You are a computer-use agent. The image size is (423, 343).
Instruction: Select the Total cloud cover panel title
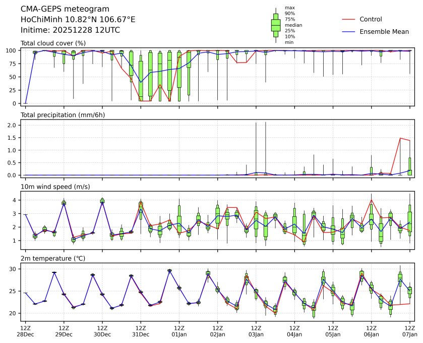53,43
